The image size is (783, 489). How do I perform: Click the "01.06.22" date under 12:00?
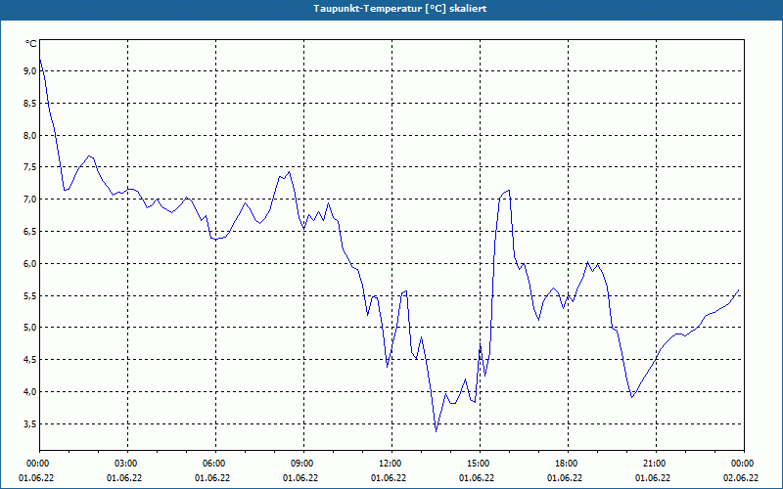[389, 478]
